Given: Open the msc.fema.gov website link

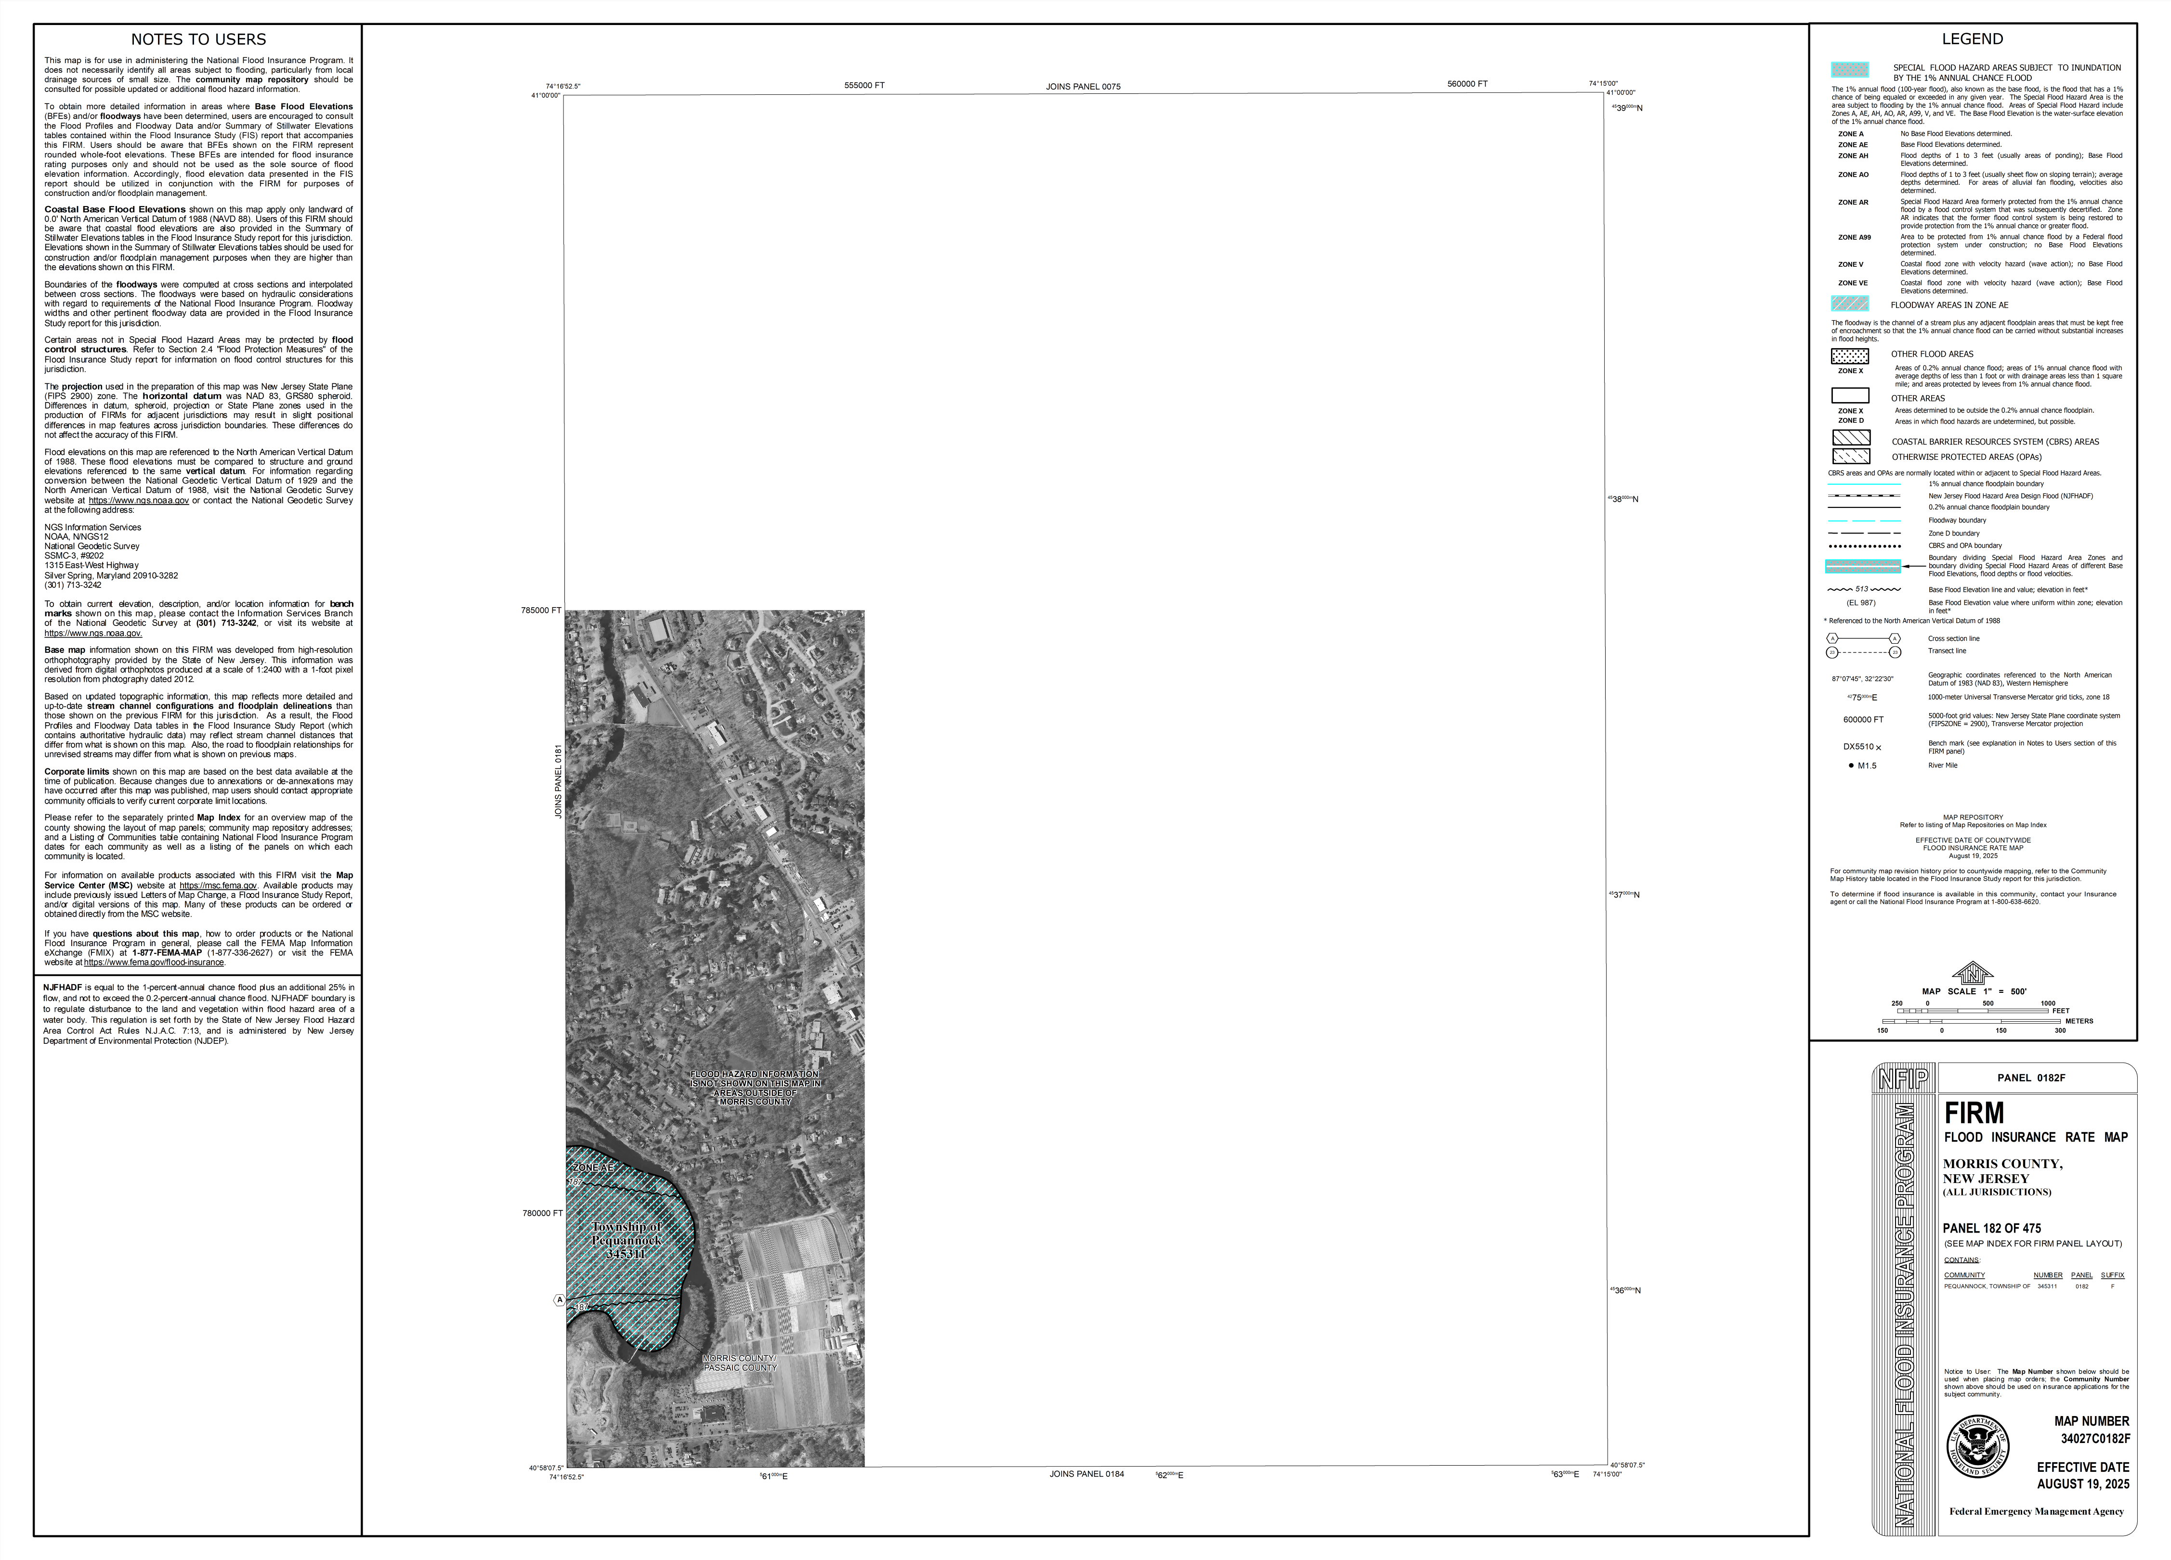Looking at the screenshot, I should pos(217,885).
